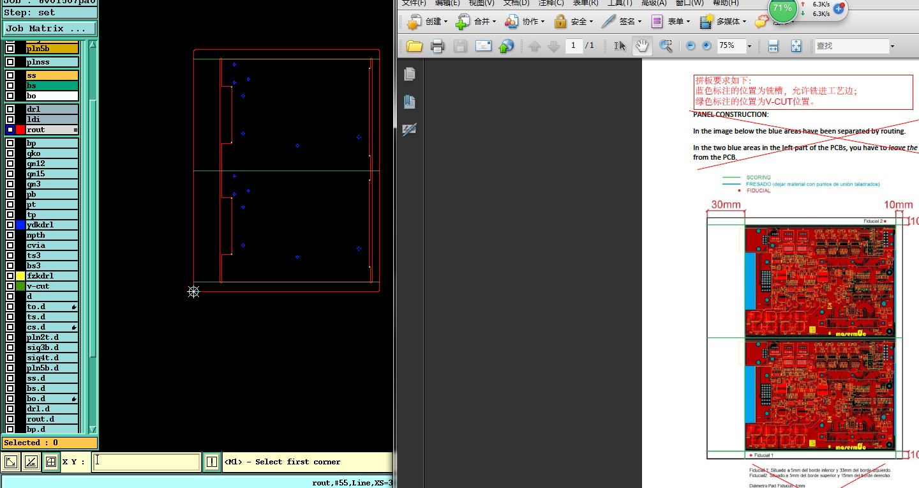Activate the hand pan tool
The width and height of the screenshot is (919, 488).
coord(642,46)
